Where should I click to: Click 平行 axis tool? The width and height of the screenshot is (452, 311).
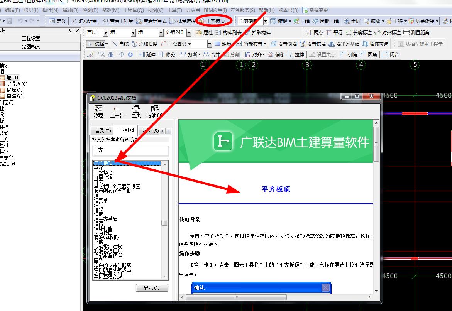point(334,32)
